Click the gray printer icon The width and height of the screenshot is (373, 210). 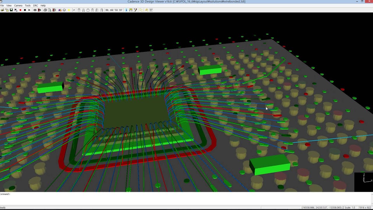click(x=45, y=10)
